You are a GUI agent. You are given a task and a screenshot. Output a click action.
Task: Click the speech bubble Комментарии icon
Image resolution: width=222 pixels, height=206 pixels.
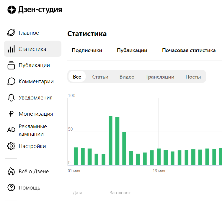tap(11, 81)
